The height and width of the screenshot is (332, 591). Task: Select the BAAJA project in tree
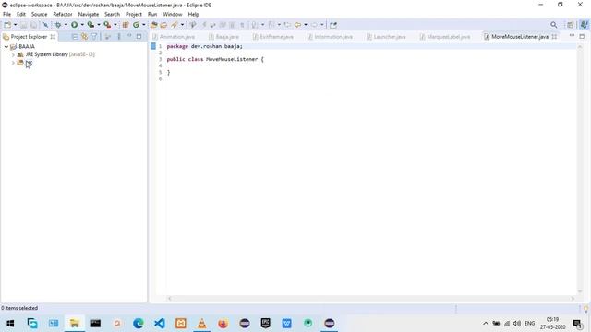(x=27, y=47)
